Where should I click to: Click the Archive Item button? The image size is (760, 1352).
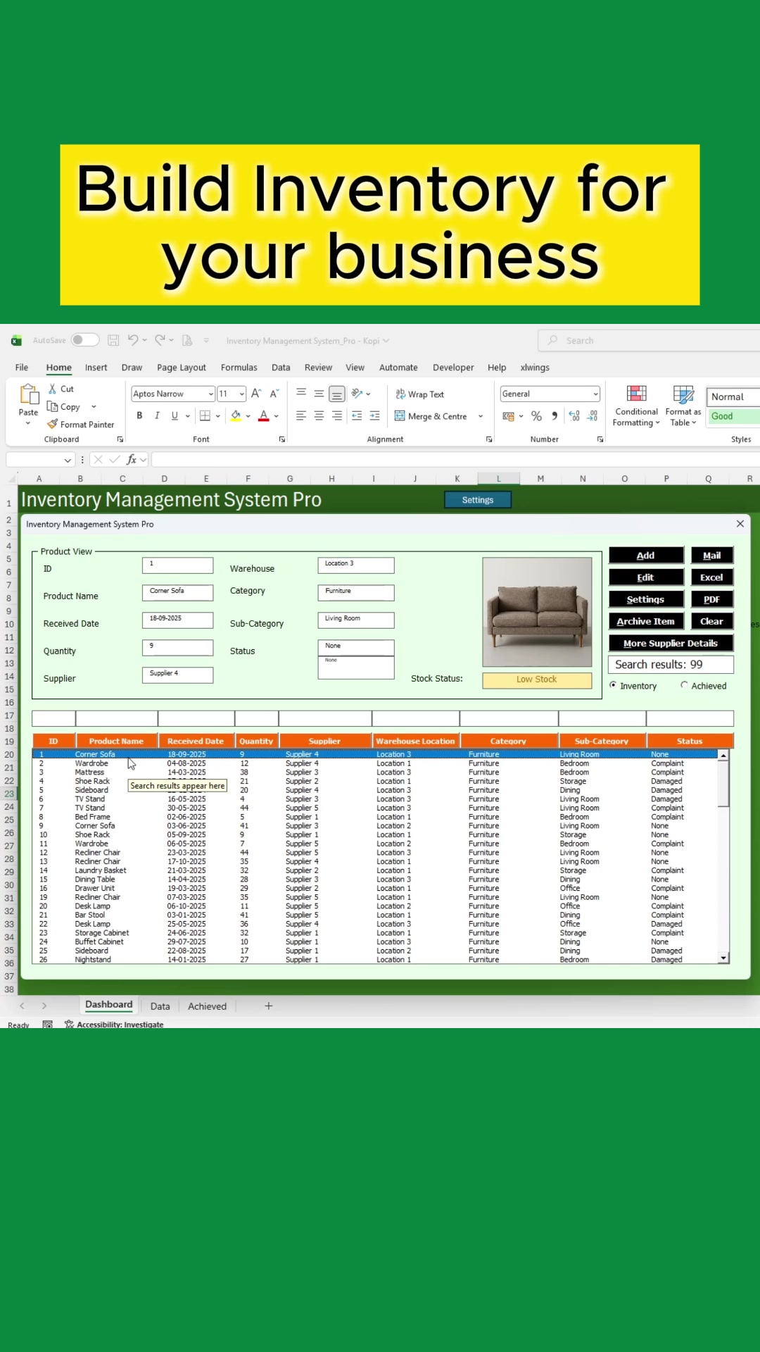(646, 621)
